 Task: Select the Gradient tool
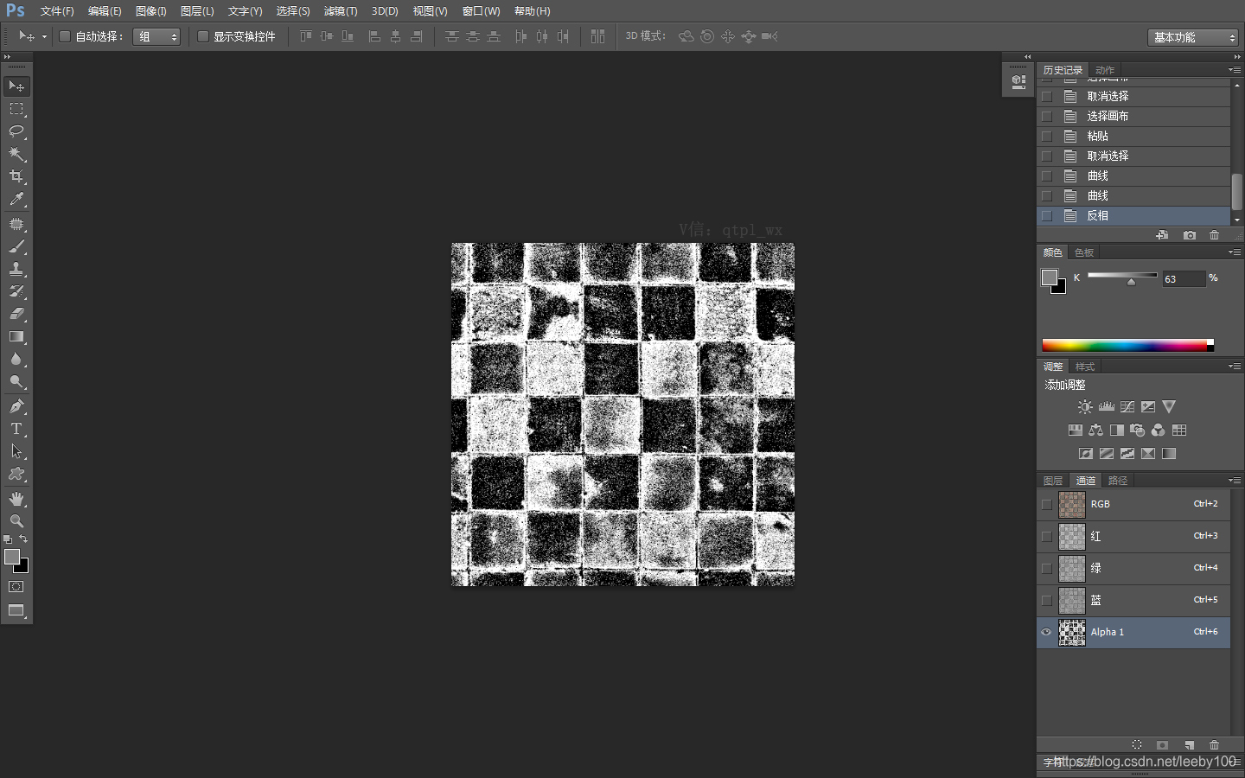coord(16,336)
